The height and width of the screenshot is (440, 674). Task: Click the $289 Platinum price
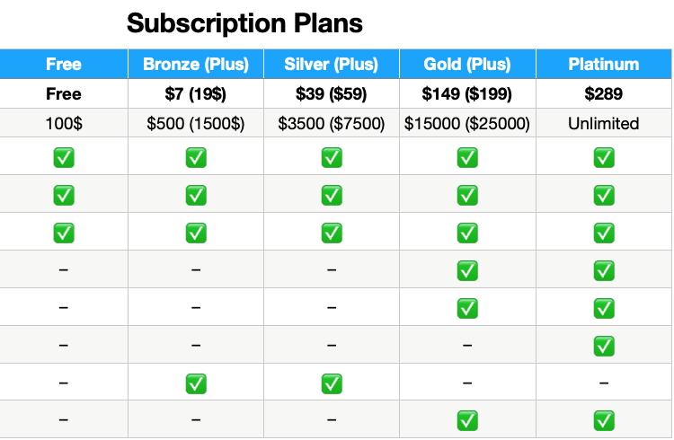coord(604,94)
